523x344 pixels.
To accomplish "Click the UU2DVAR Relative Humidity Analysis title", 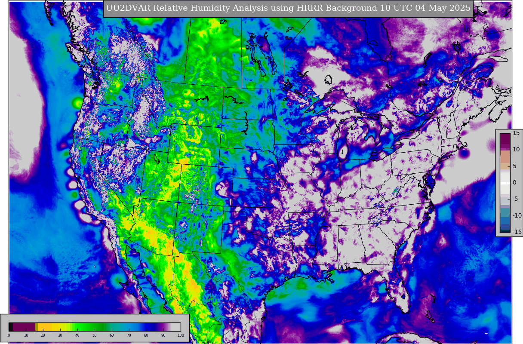I will (288, 9).
